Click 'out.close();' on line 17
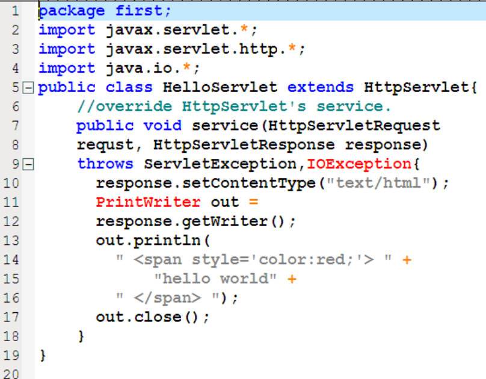 point(153,317)
